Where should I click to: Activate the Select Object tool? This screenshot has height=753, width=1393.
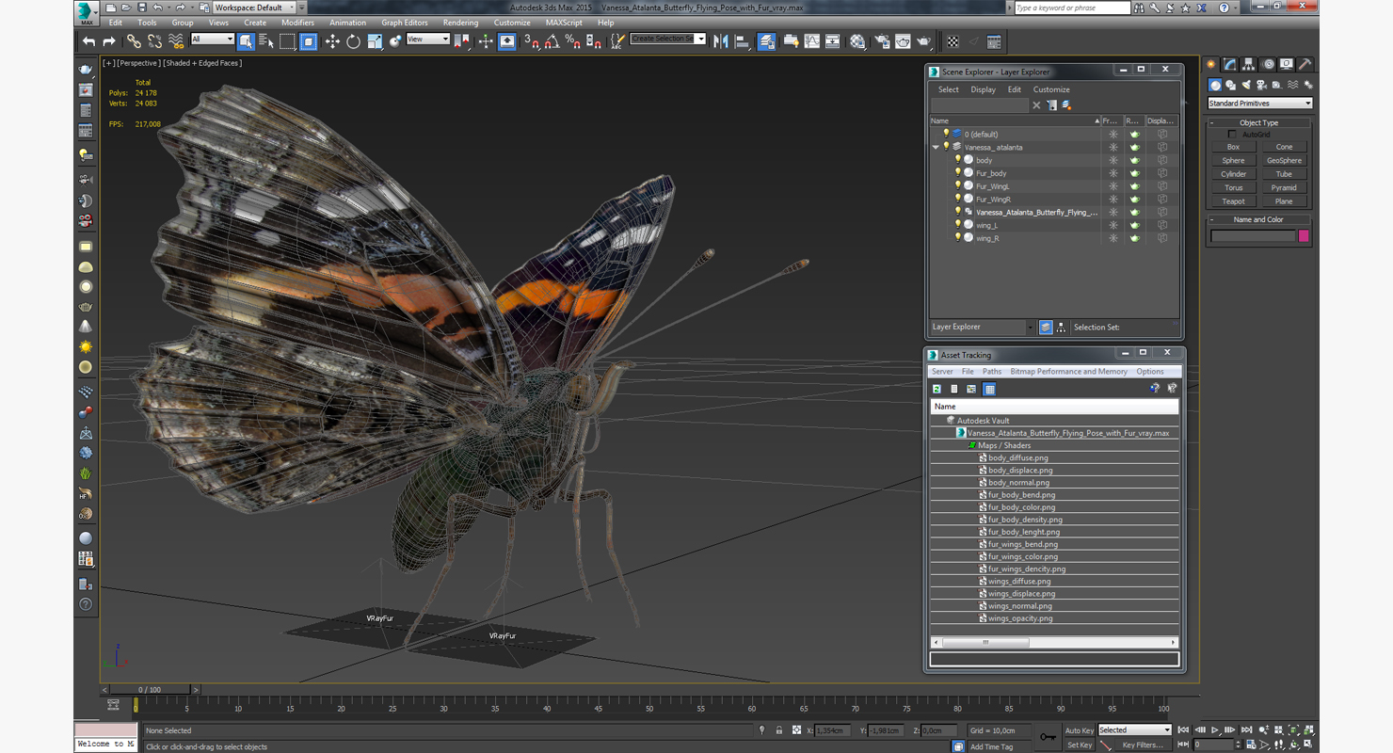pyautogui.click(x=246, y=41)
